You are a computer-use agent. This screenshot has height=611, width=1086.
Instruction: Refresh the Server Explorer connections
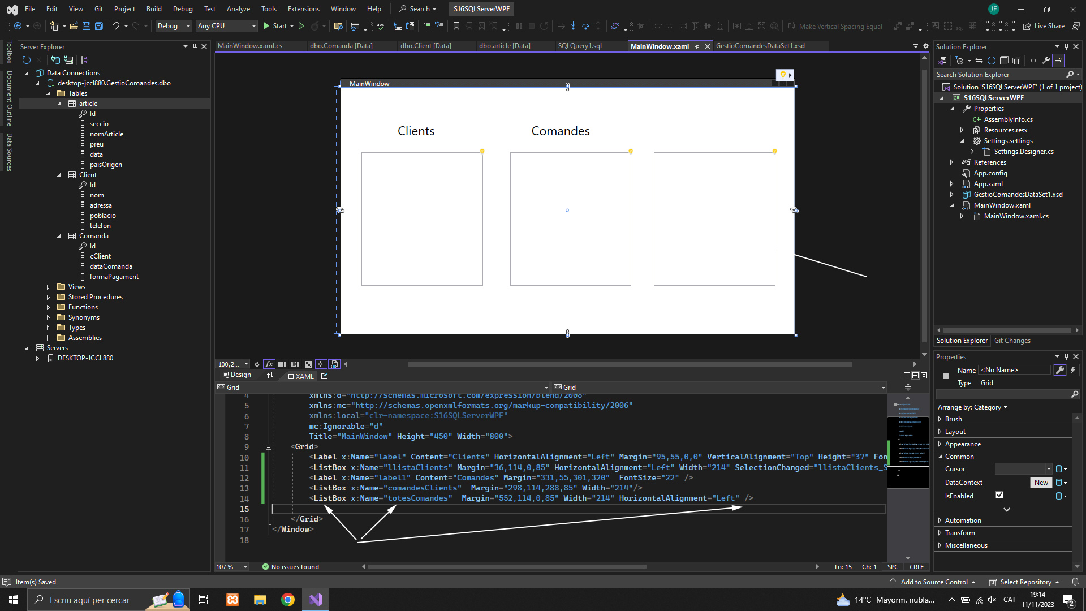pos(27,60)
